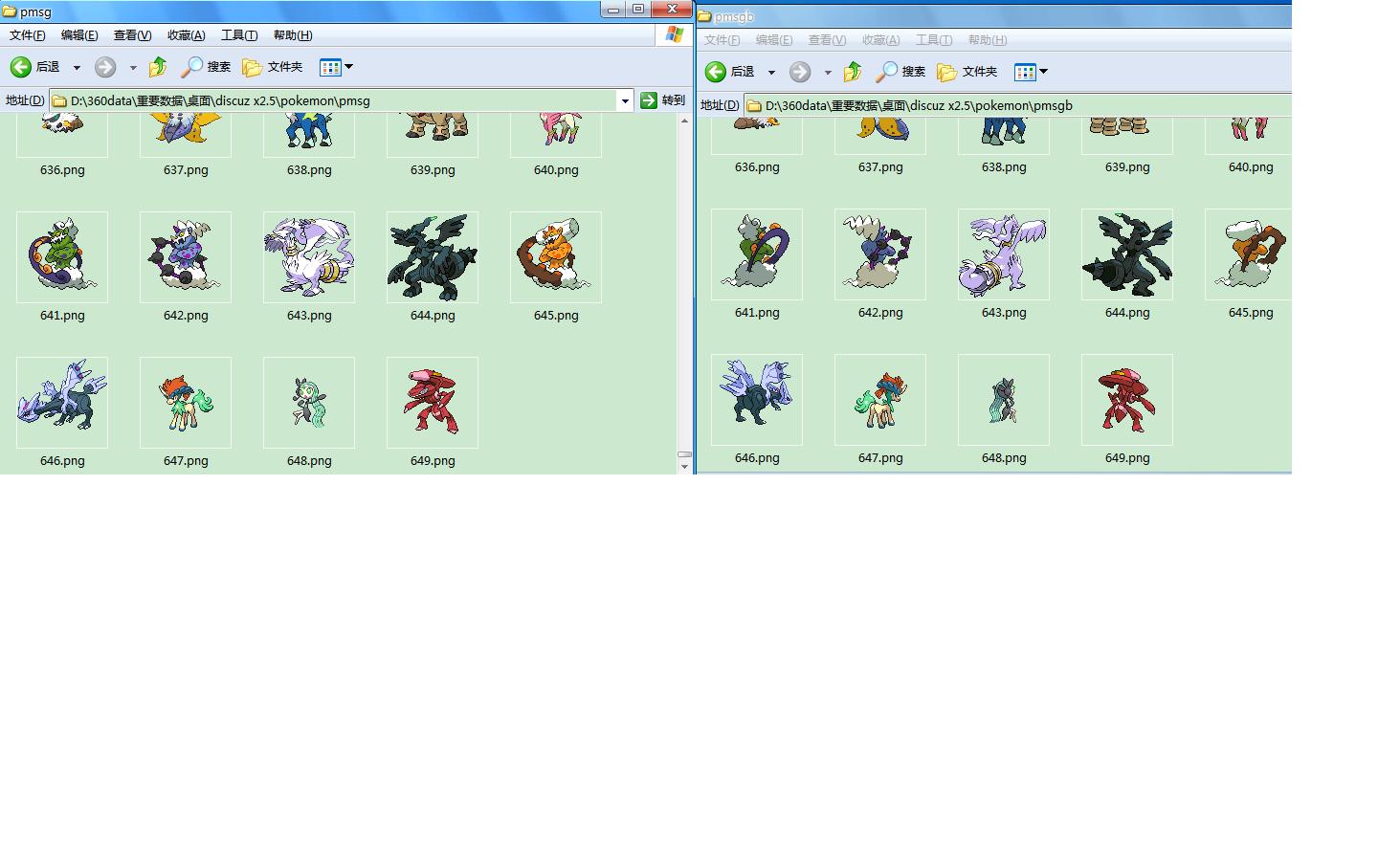Expand address bar dropdown in pmsg window
1378x861 pixels.
coord(625,100)
